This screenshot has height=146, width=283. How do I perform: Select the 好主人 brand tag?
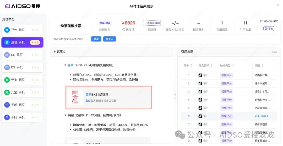(109, 39)
